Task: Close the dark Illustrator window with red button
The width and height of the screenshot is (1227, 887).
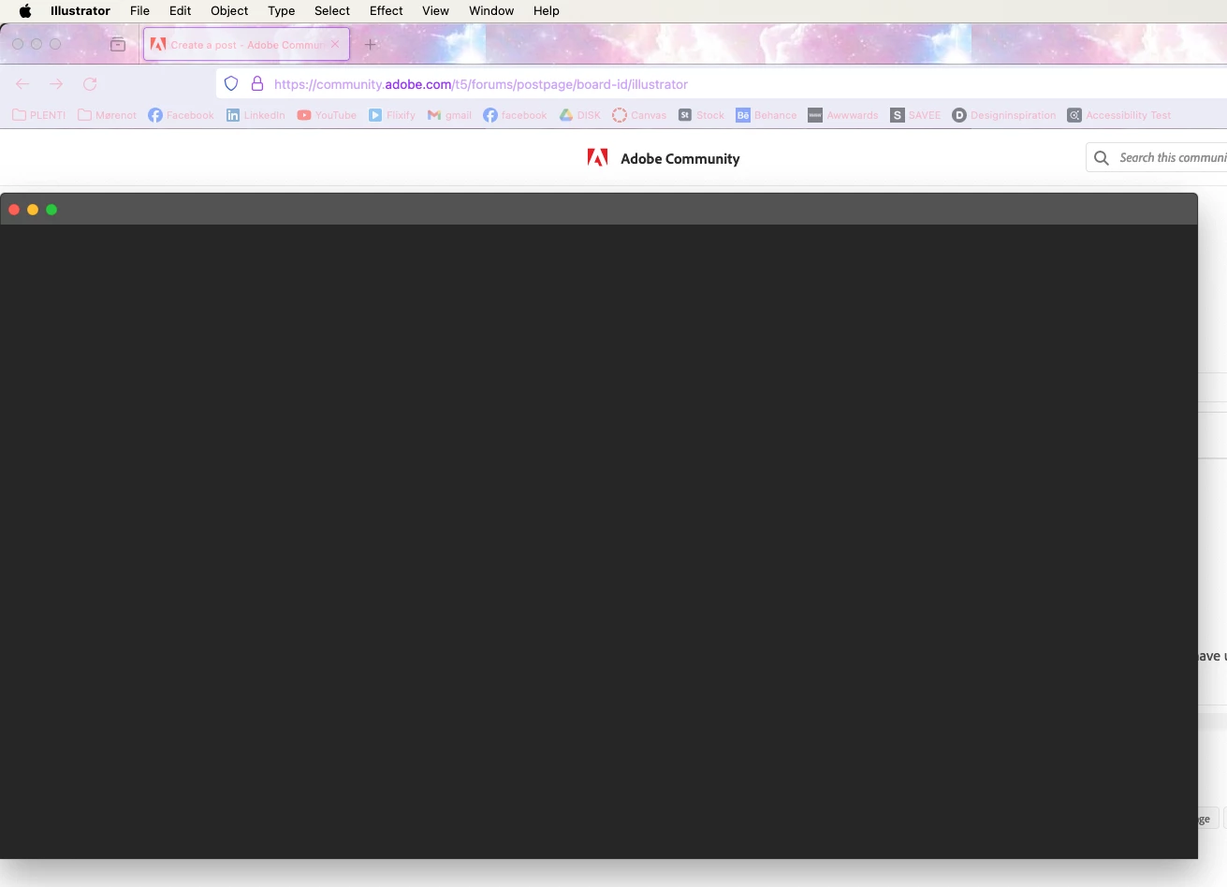Action: [14, 210]
